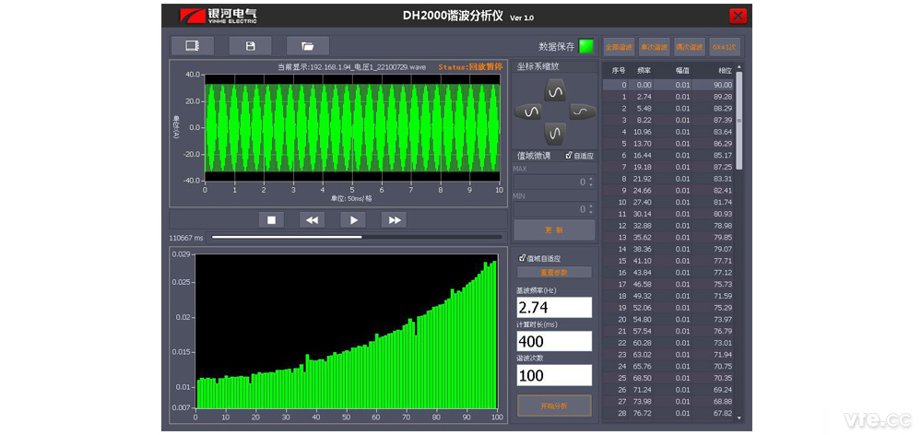Click the playback progress slider bar
Viewport: 922px width, 435px height.
click(x=356, y=237)
